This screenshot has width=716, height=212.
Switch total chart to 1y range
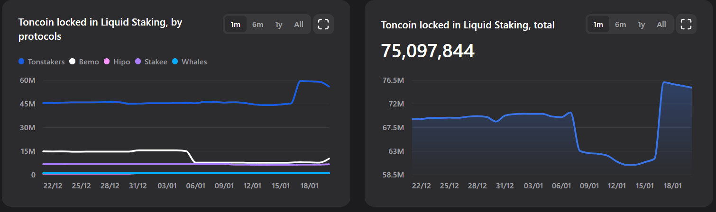coord(641,24)
